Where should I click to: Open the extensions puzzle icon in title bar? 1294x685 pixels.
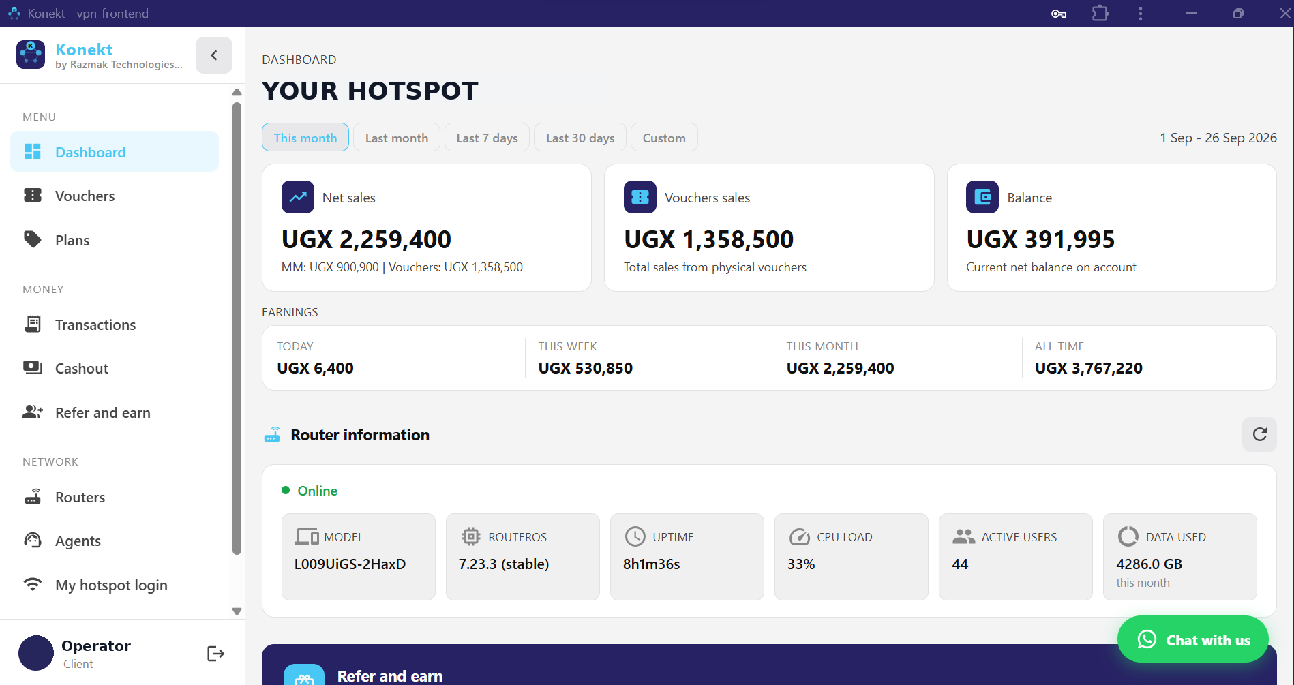click(x=1100, y=13)
